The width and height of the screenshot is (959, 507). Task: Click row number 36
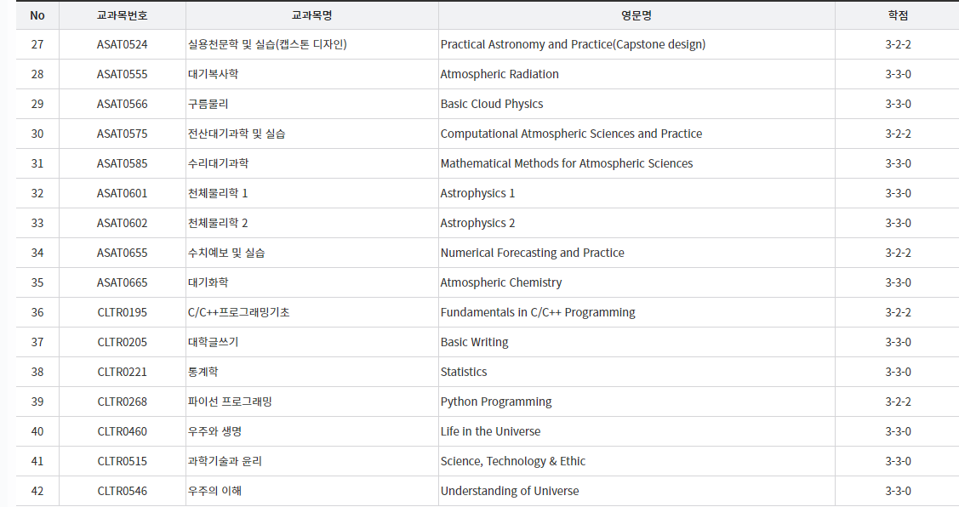tap(37, 312)
